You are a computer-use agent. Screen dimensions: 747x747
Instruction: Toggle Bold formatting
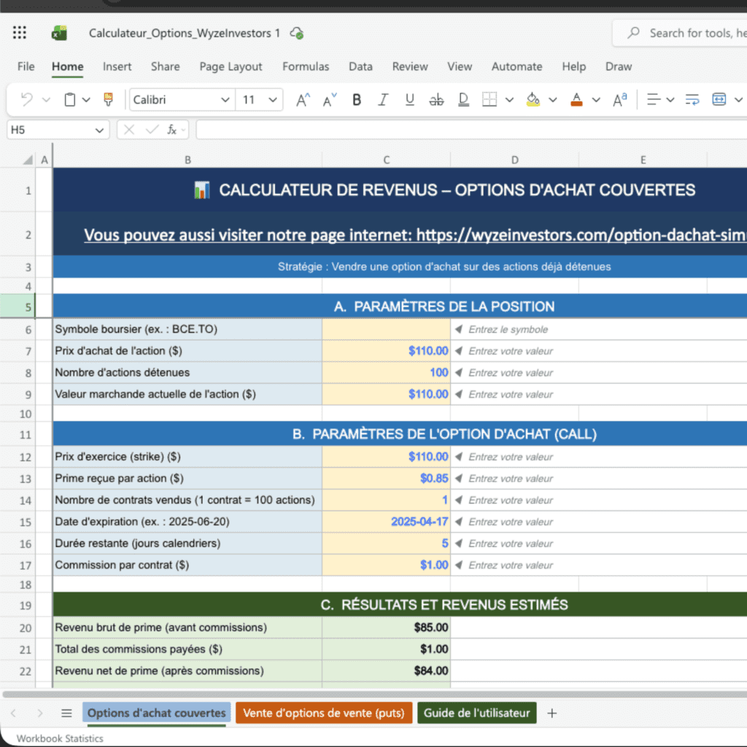point(356,99)
